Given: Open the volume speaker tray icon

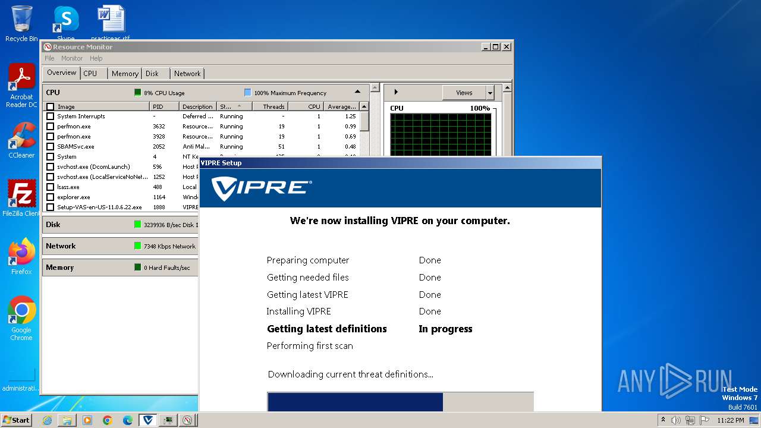Looking at the screenshot, I should [x=676, y=420].
